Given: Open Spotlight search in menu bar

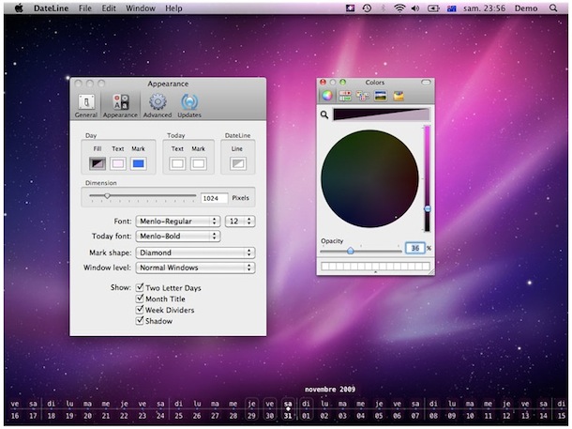Looking at the screenshot, I should [x=553, y=8].
